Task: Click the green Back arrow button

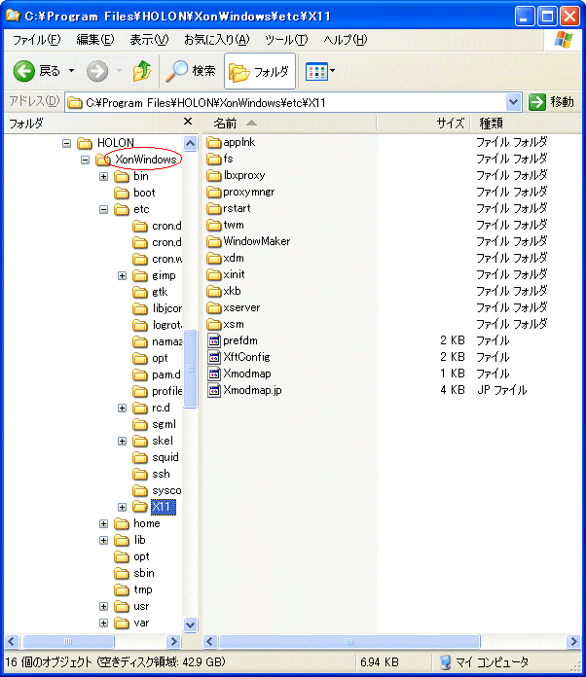Action: tap(23, 71)
